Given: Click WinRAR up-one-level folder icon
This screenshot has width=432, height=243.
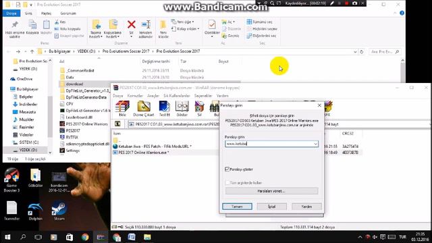Looking at the screenshot, I should (x=117, y=124).
